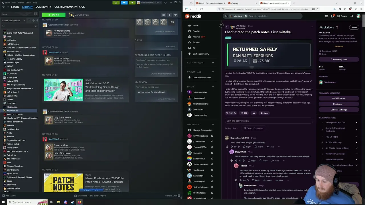Upvote Responsible_Help2012's comment
The height and width of the screenshot is (205, 365).
[232, 147]
